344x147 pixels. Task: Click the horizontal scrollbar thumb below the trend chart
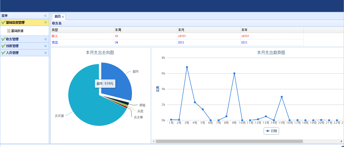(x=229, y=141)
